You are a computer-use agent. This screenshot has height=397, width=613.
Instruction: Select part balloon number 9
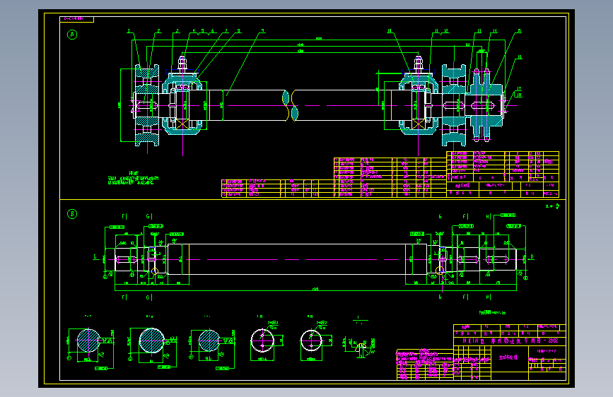[263, 31]
